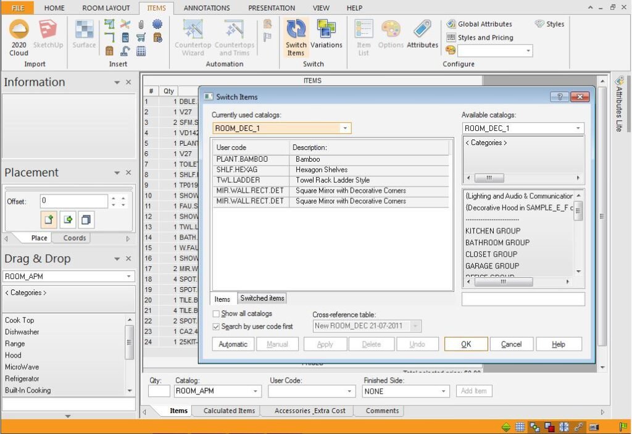Click the Help button in dialog

(x=558, y=344)
